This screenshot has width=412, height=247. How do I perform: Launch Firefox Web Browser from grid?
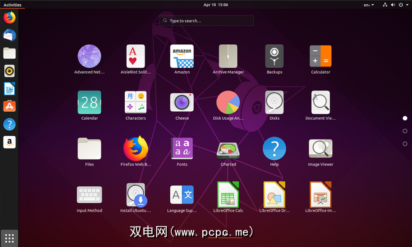[135, 149]
